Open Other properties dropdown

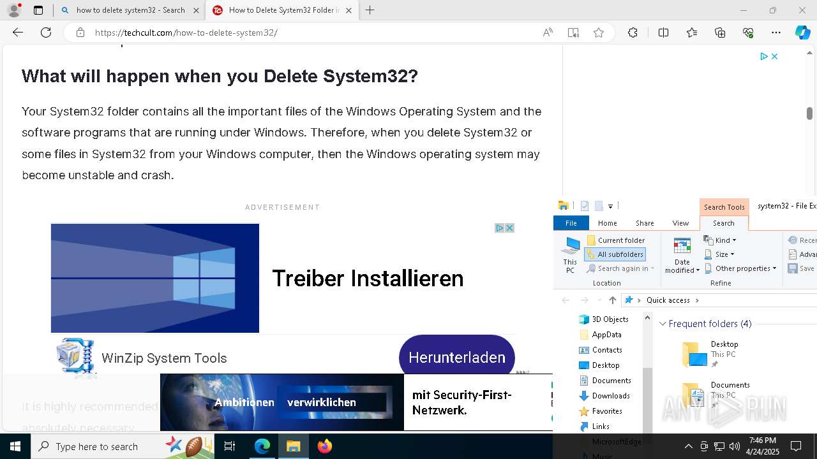click(x=740, y=268)
